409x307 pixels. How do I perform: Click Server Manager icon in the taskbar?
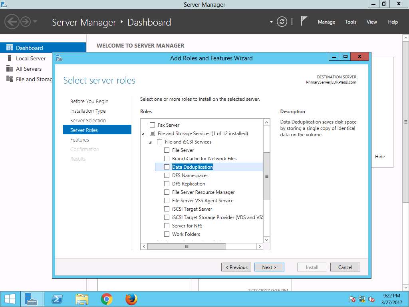click(31, 299)
